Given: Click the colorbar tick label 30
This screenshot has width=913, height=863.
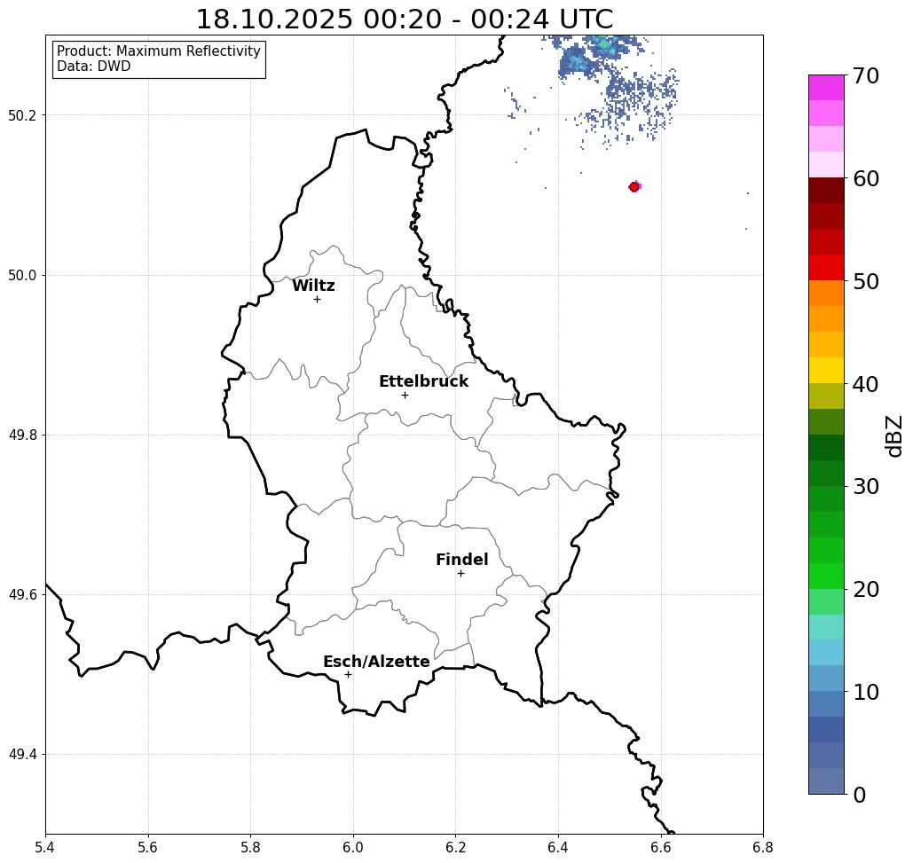Looking at the screenshot, I should click(x=866, y=487).
